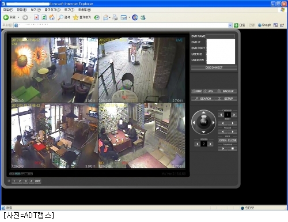Open the SEARCH recordings button
This screenshot has height=222, width=288.
pyautogui.click(x=203, y=99)
